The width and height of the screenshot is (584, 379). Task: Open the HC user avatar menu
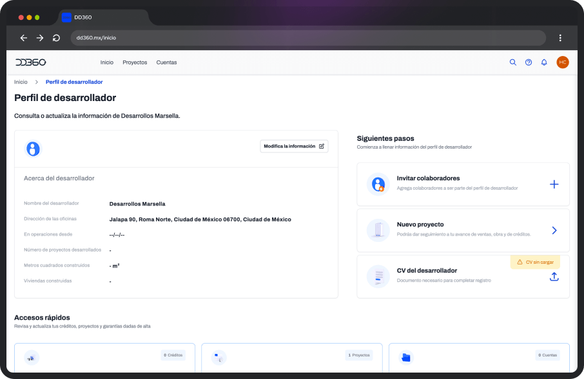pos(563,62)
